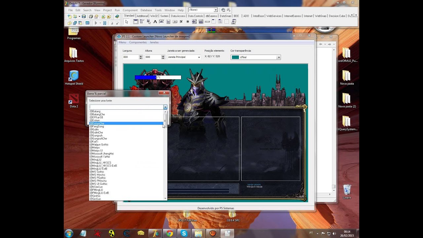Click the Altura input field
Screen dimensions: 423x238
click(x=153, y=57)
